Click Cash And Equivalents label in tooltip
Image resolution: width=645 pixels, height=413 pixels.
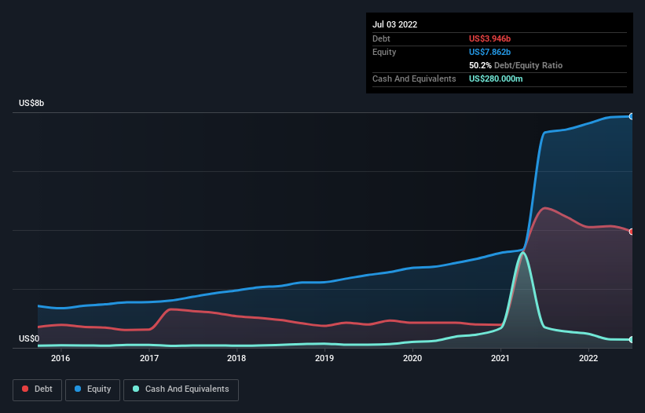[x=414, y=79]
